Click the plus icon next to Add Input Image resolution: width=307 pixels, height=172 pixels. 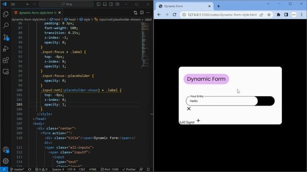coord(198,121)
